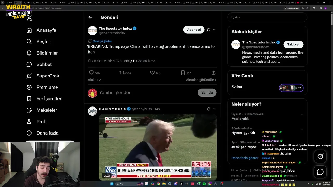Click the Yanıtla reply button
The width and height of the screenshot is (333, 187).
pyautogui.click(x=207, y=93)
